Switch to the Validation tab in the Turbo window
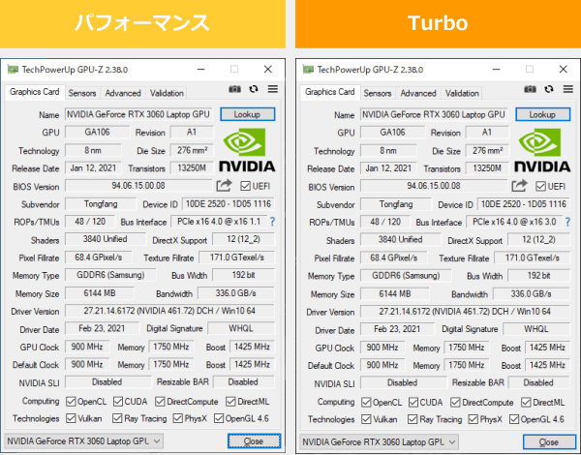Viewport: 581px width, 455px height. 462,93
